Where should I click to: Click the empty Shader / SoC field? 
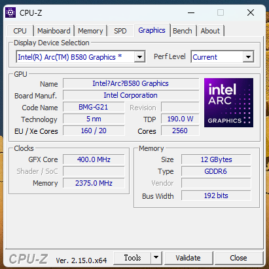(x=94, y=171)
